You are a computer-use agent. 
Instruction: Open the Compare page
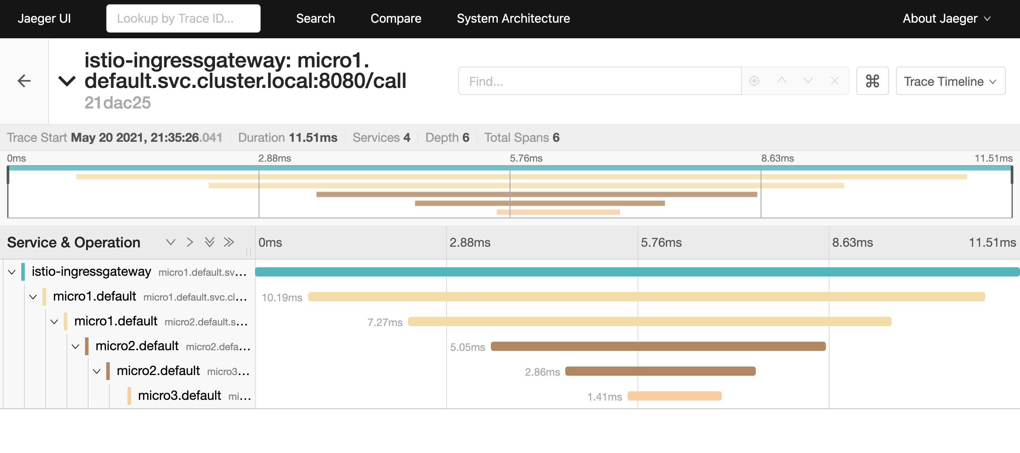coord(396,18)
